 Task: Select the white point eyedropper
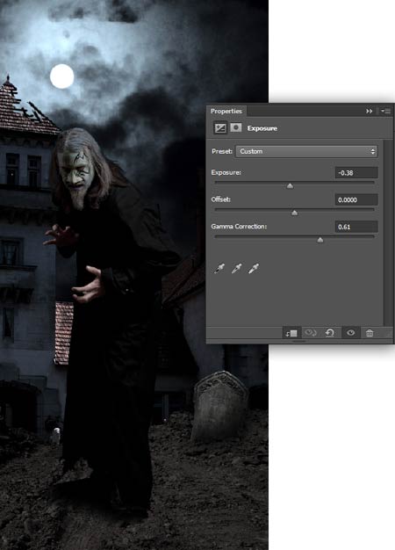pos(254,268)
